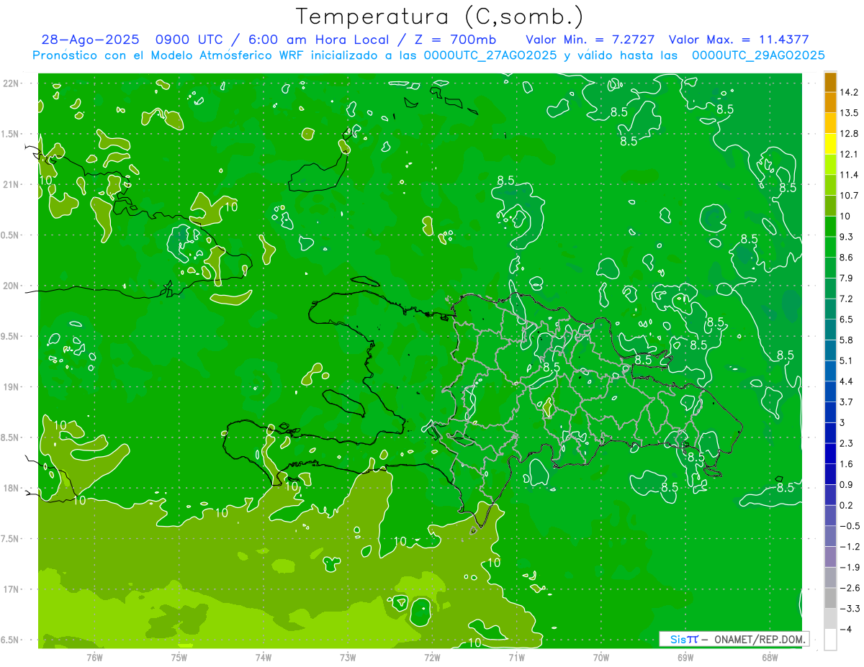Click the '19N' latitude axis label

[x=11, y=386]
